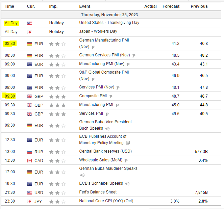Open the German Buba Vice President Buch Speaks event
224x209 pixels.
[x=105, y=125]
